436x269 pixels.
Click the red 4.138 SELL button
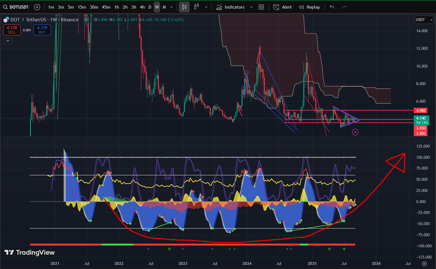(x=12, y=30)
